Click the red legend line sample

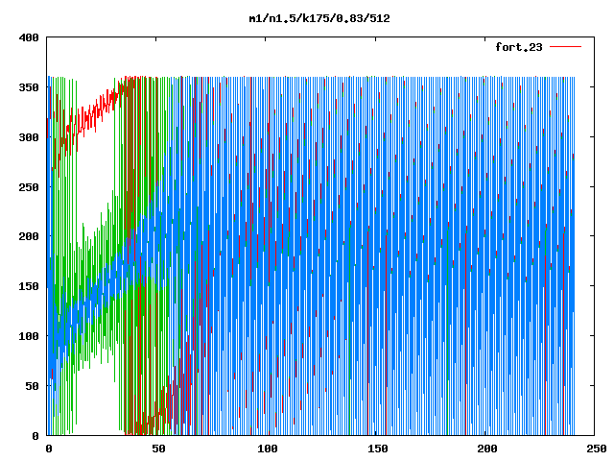point(565,47)
